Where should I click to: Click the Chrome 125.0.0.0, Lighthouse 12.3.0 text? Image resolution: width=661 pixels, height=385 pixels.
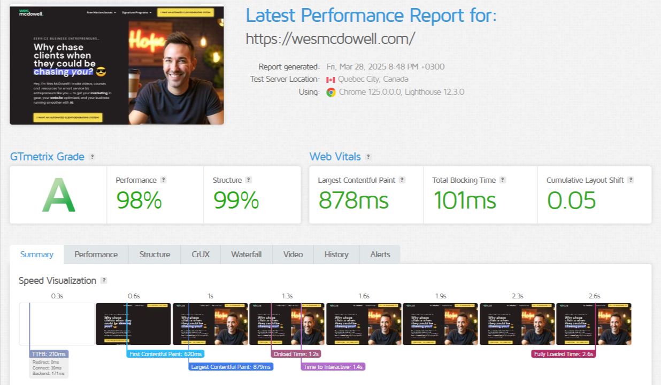coord(402,92)
